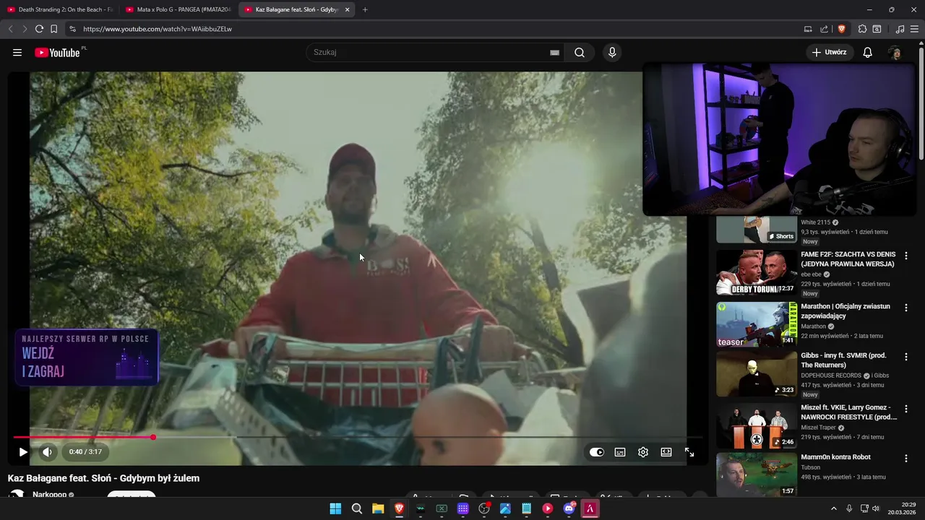
Task: Seek using the red progress bar handle
Action: [x=153, y=437]
